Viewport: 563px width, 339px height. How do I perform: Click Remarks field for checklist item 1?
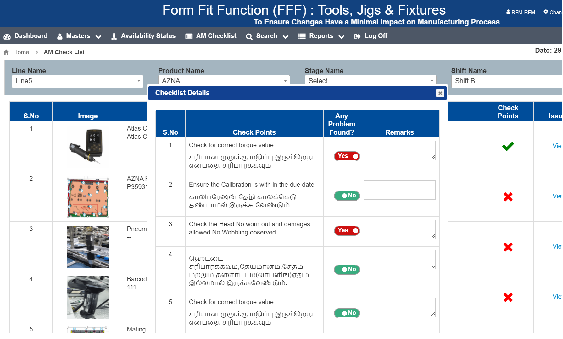coord(399,150)
